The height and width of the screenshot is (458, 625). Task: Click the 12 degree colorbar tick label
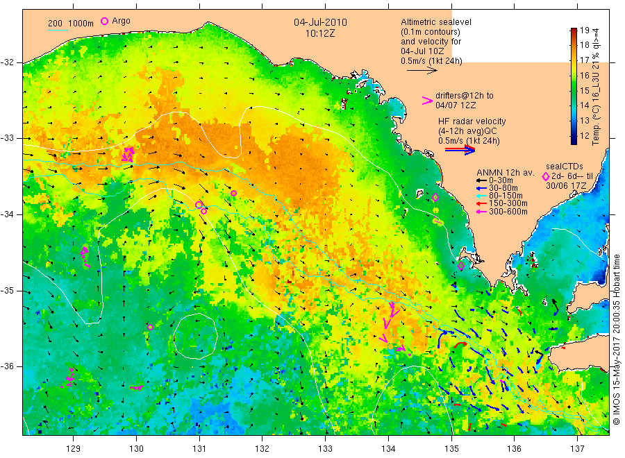(x=584, y=136)
